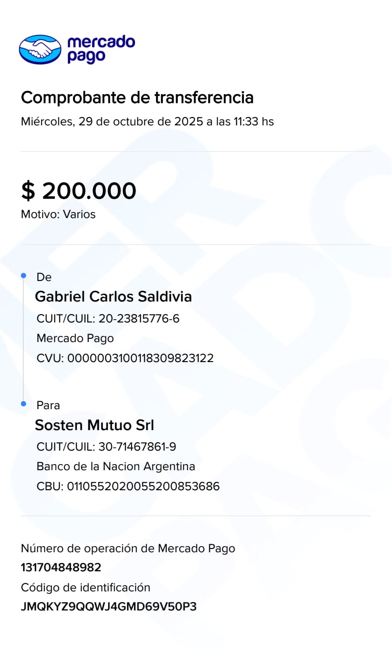
Task: Click the transfer date and time line
Action: (x=147, y=122)
